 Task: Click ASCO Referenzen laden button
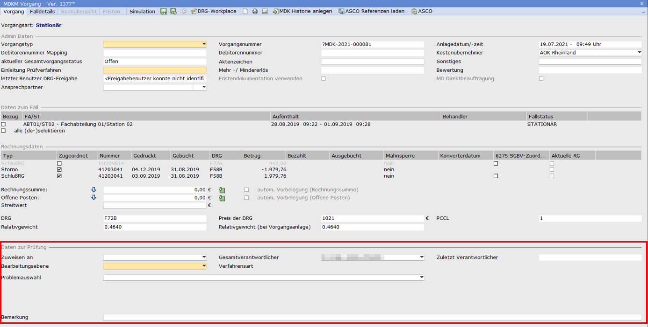372,11
